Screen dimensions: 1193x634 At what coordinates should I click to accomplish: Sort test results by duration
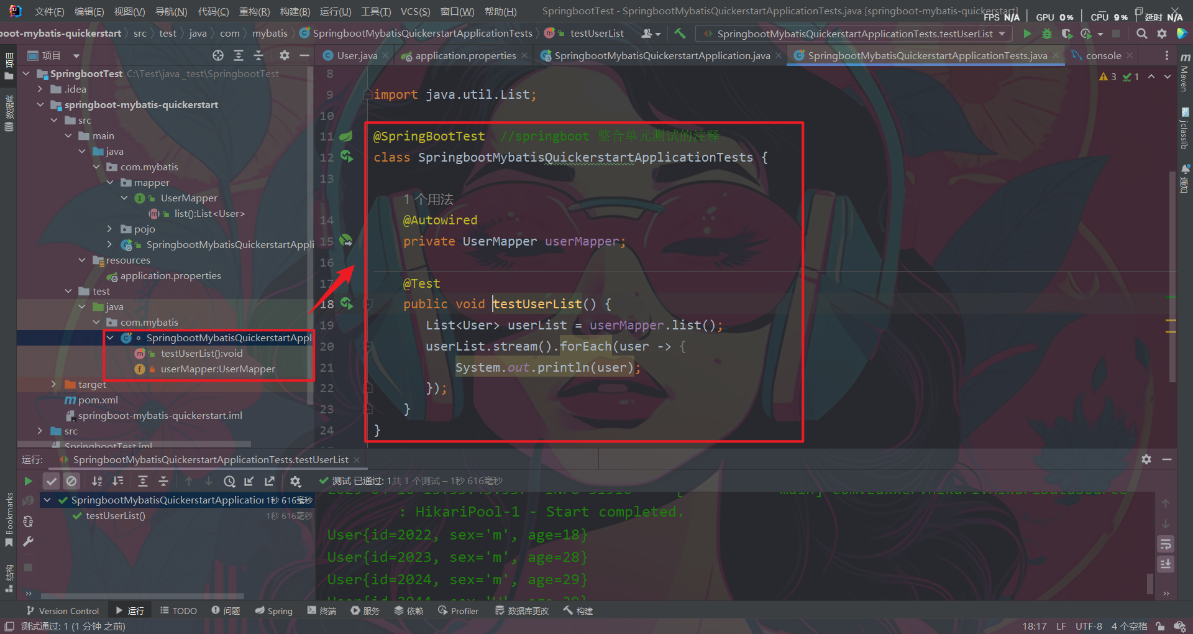click(x=117, y=481)
